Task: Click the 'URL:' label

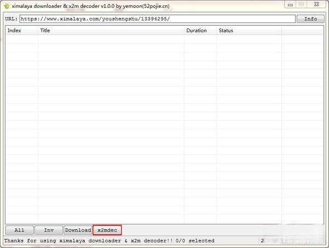Action: (12, 19)
